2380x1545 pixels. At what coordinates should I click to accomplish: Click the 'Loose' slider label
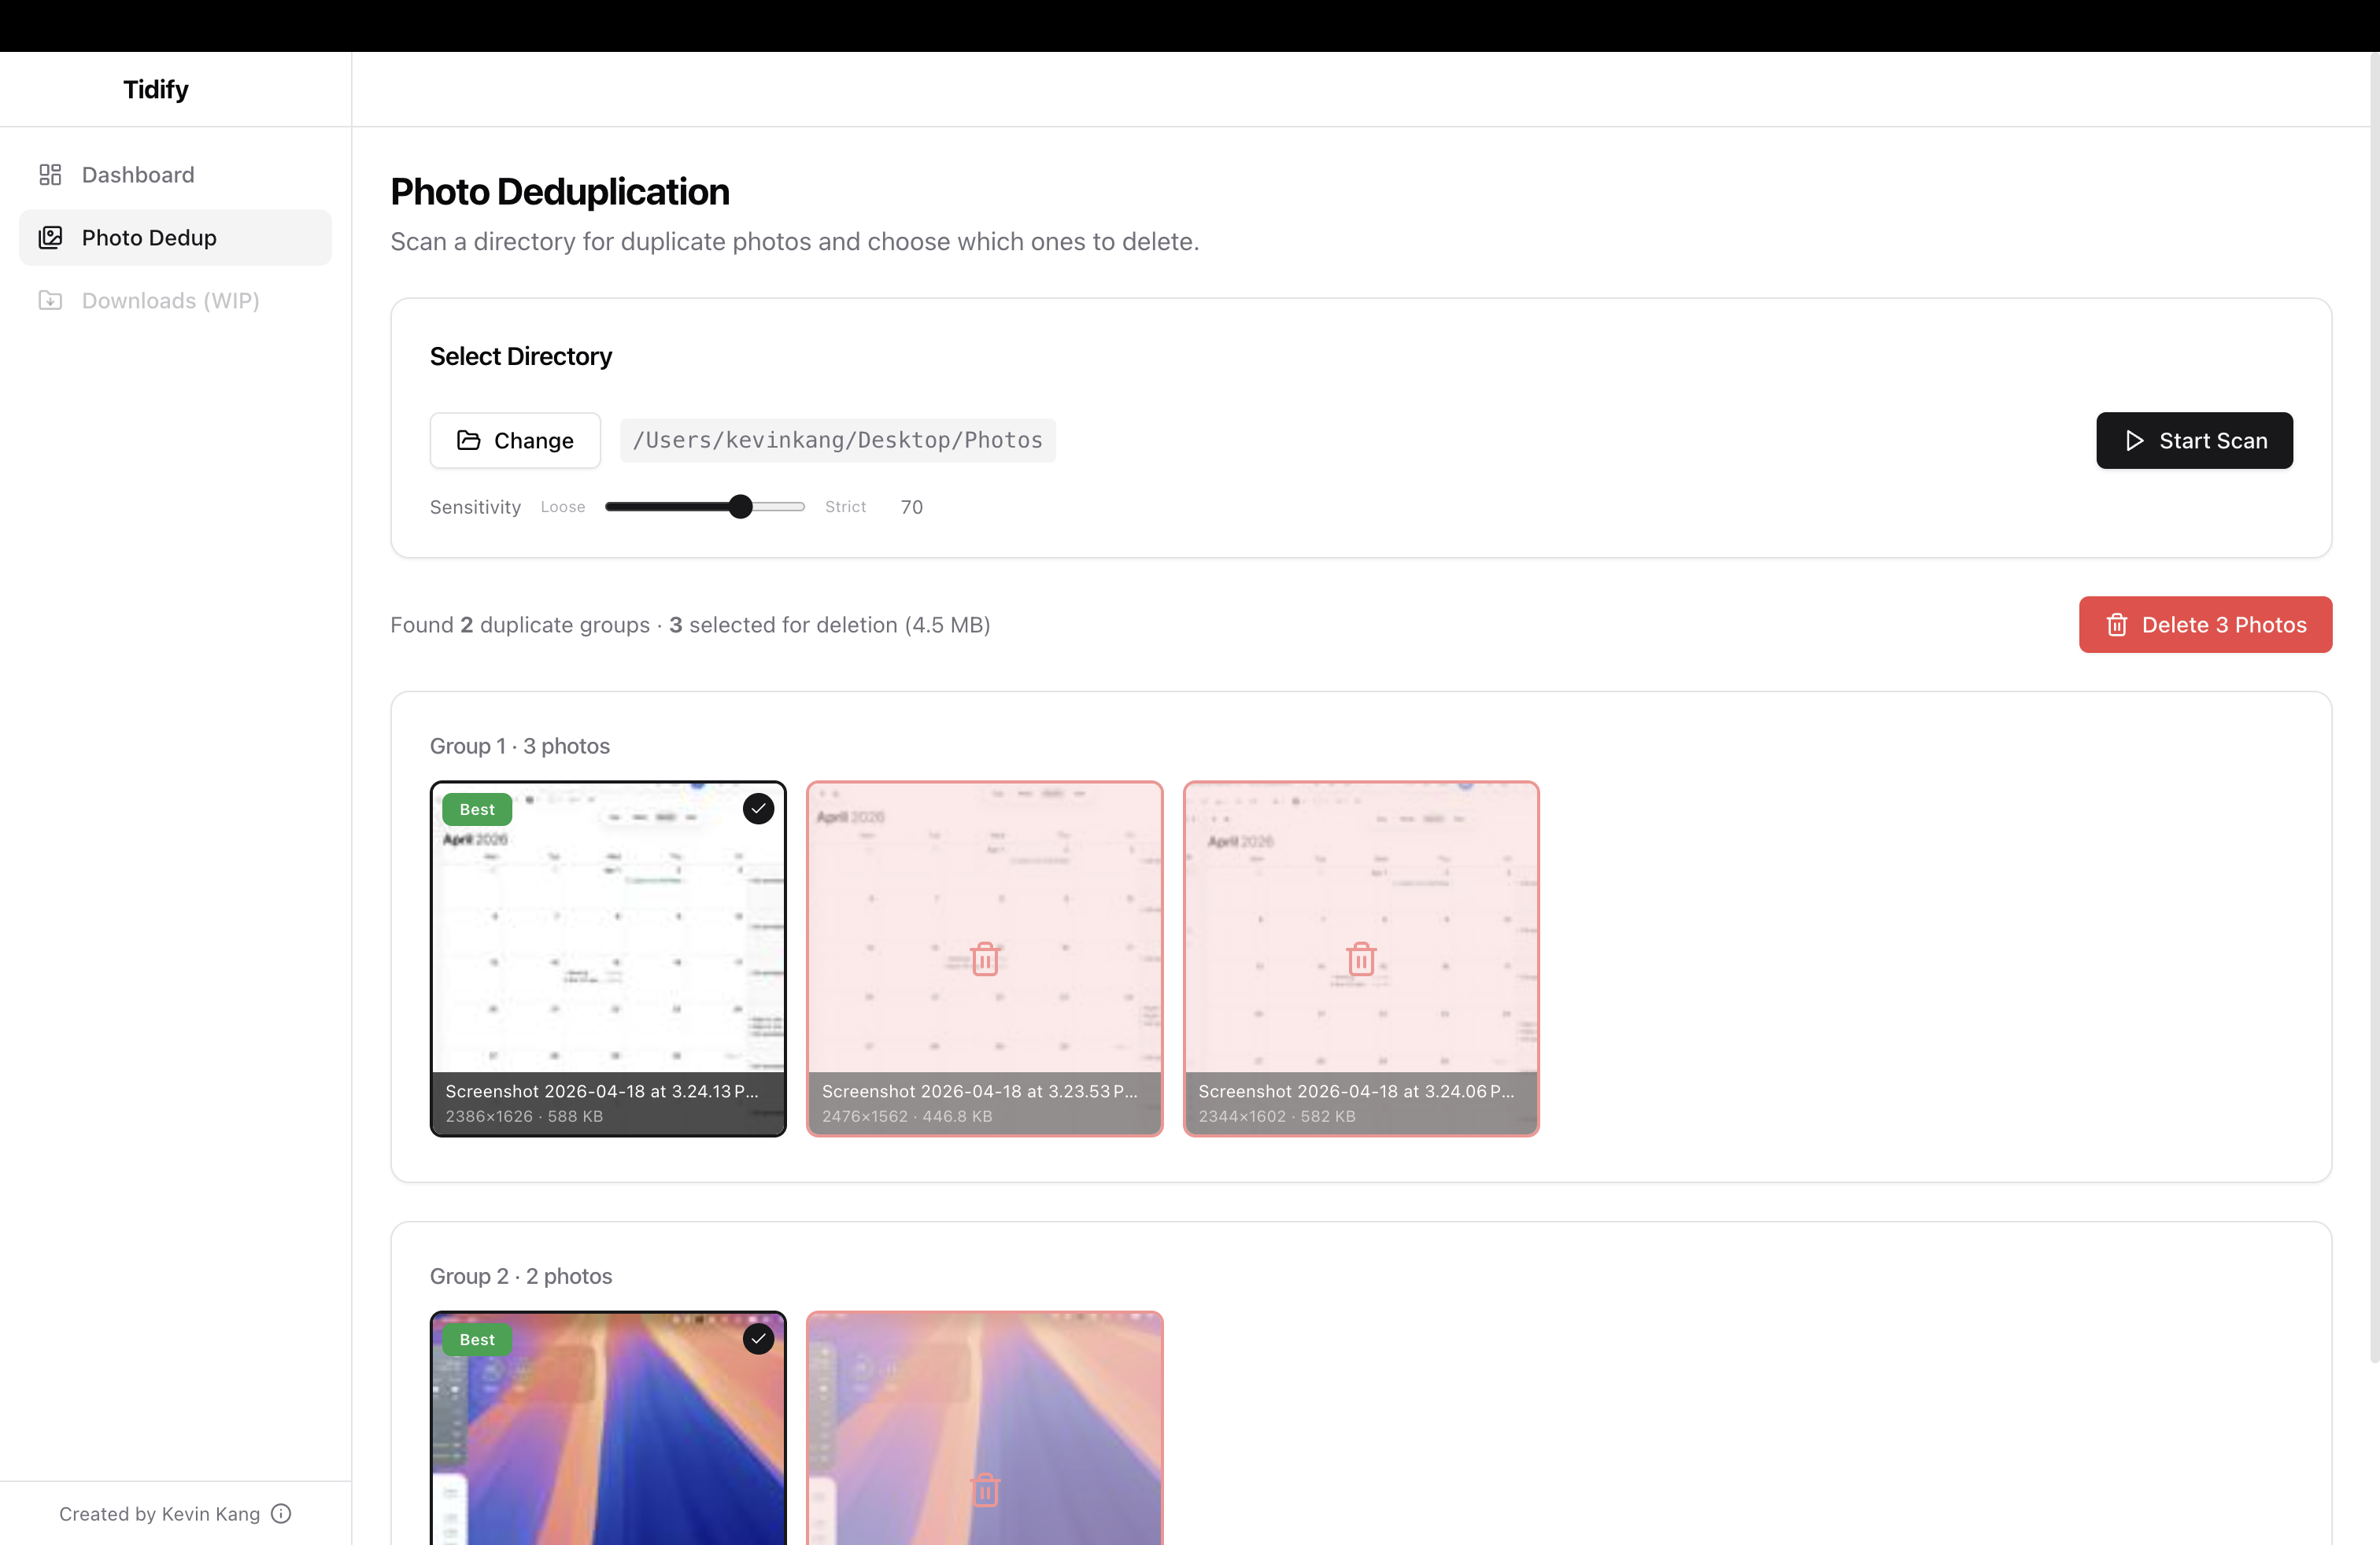(x=563, y=507)
